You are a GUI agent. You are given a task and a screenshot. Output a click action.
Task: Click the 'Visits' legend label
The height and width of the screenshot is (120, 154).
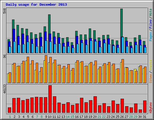click(150, 65)
